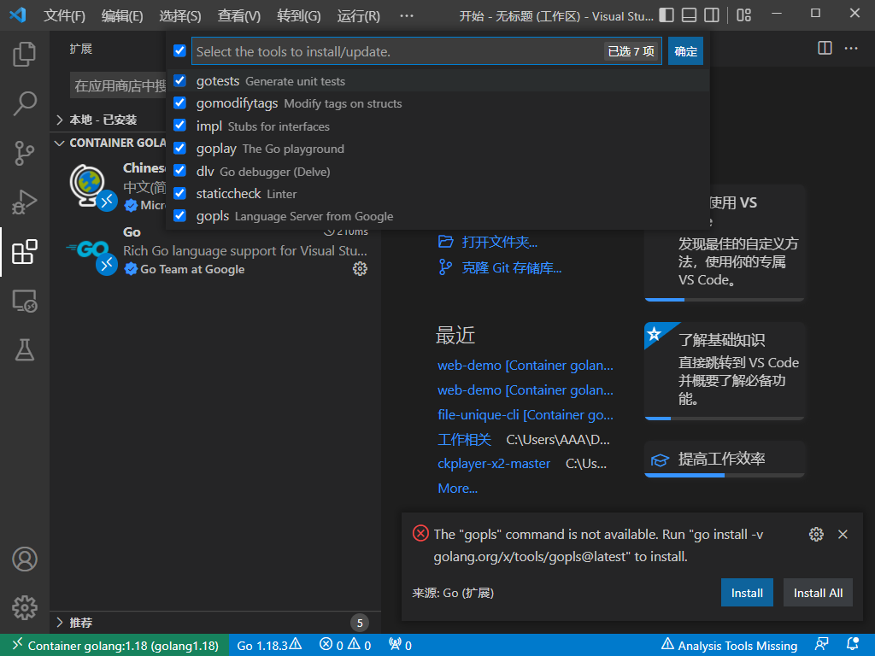Open recent 工作相关 folder
The height and width of the screenshot is (656, 875).
[464, 440]
